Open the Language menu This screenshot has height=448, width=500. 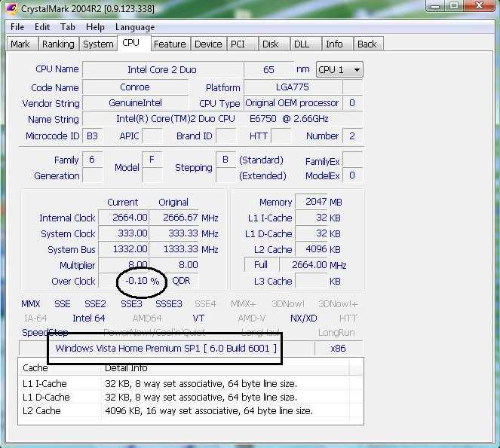click(x=135, y=27)
